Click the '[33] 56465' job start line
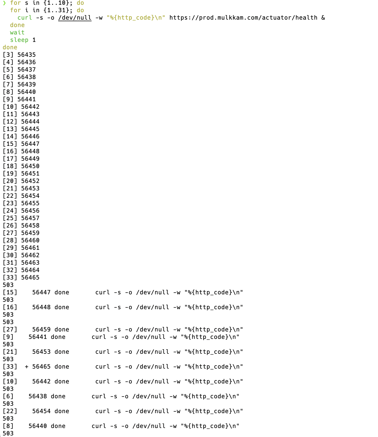The image size is (378, 437). point(21,277)
